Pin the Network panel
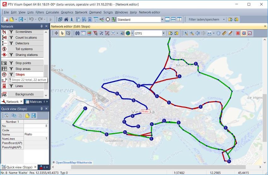 pyautogui.click(x=42, y=26)
